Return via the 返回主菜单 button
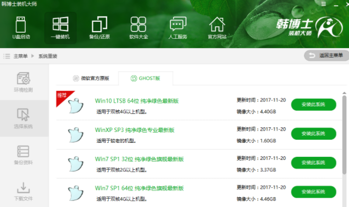The height and width of the screenshot is (207, 349). tap(326, 55)
